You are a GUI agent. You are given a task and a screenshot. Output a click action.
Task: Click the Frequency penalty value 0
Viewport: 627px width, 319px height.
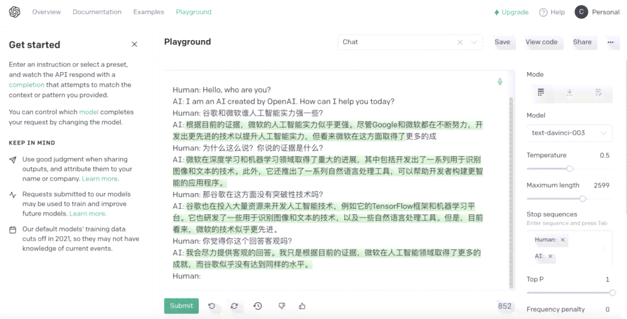point(608,309)
